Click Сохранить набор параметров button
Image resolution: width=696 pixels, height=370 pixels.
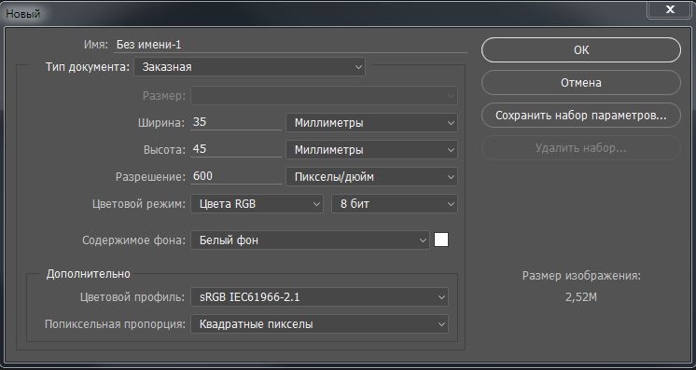(581, 116)
